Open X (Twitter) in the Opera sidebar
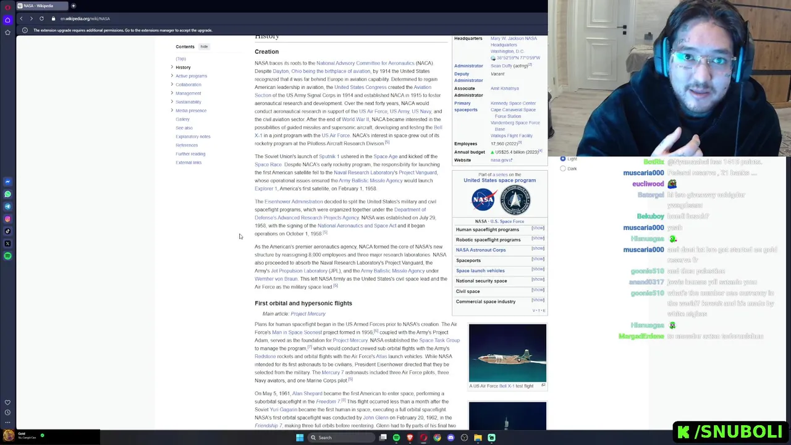 click(7, 244)
